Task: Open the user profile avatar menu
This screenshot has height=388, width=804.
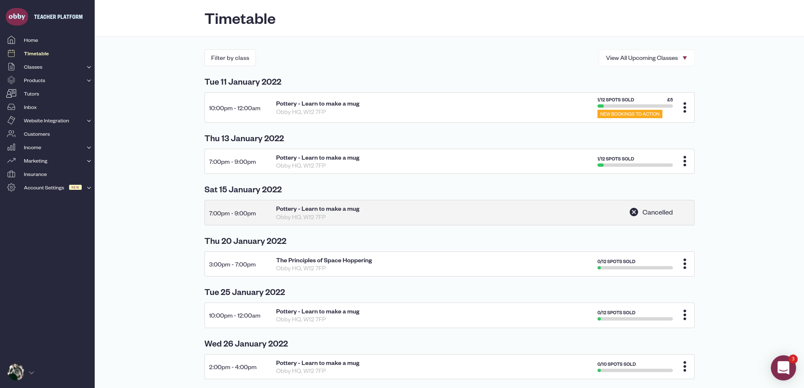Action: coord(16,372)
